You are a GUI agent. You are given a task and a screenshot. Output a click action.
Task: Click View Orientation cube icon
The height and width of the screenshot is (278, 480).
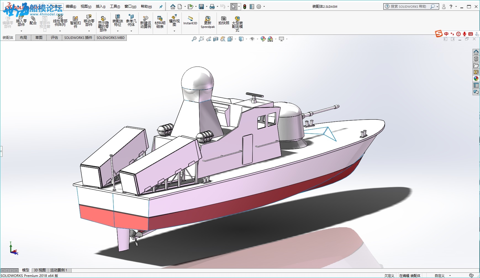(230, 39)
